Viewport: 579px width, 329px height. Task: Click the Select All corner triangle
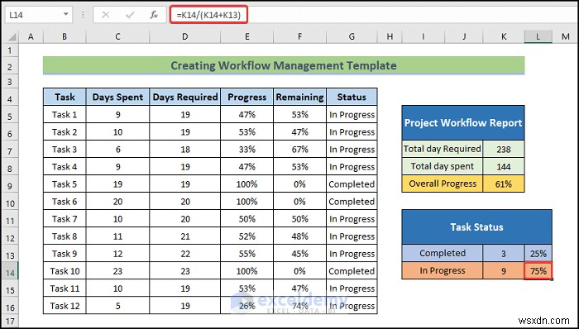point(13,37)
